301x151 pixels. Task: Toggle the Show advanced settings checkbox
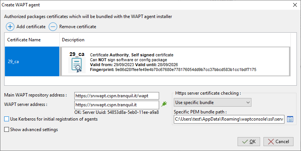tap(7, 130)
